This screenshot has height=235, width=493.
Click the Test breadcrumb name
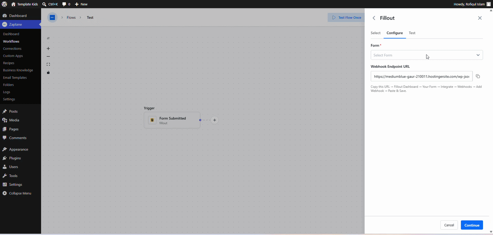[x=90, y=18]
